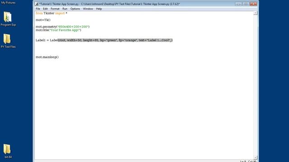Open the File menu
This screenshot has width=289, height=162.
pos(38,9)
